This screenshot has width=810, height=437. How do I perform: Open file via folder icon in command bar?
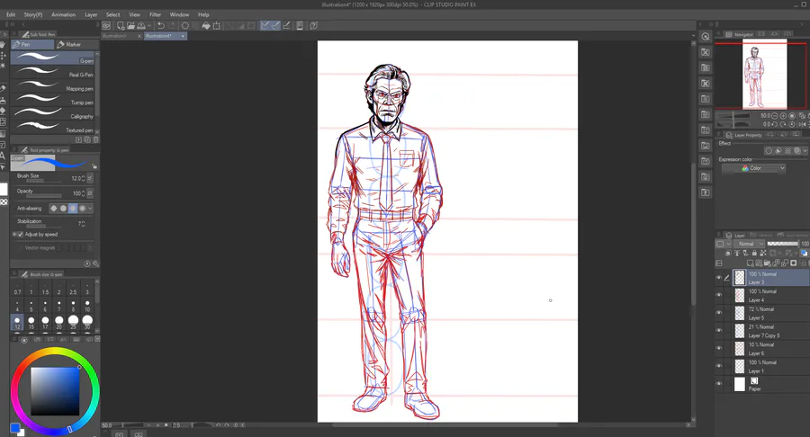[130, 25]
